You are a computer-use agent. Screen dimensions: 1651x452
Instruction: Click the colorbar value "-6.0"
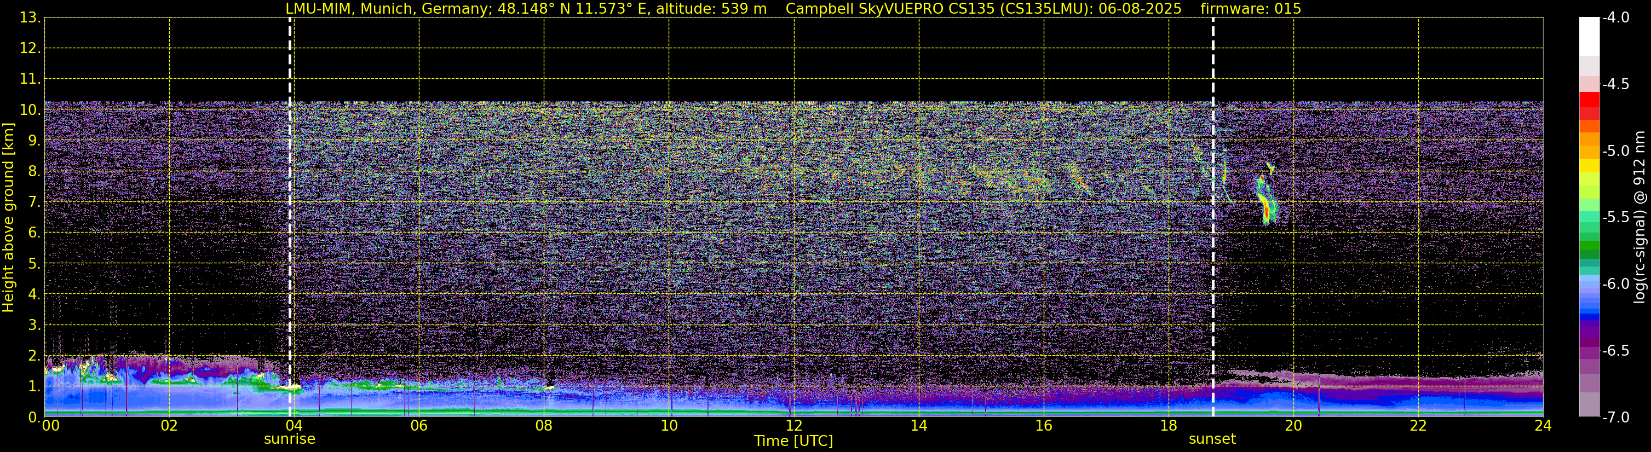click(x=1616, y=283)
